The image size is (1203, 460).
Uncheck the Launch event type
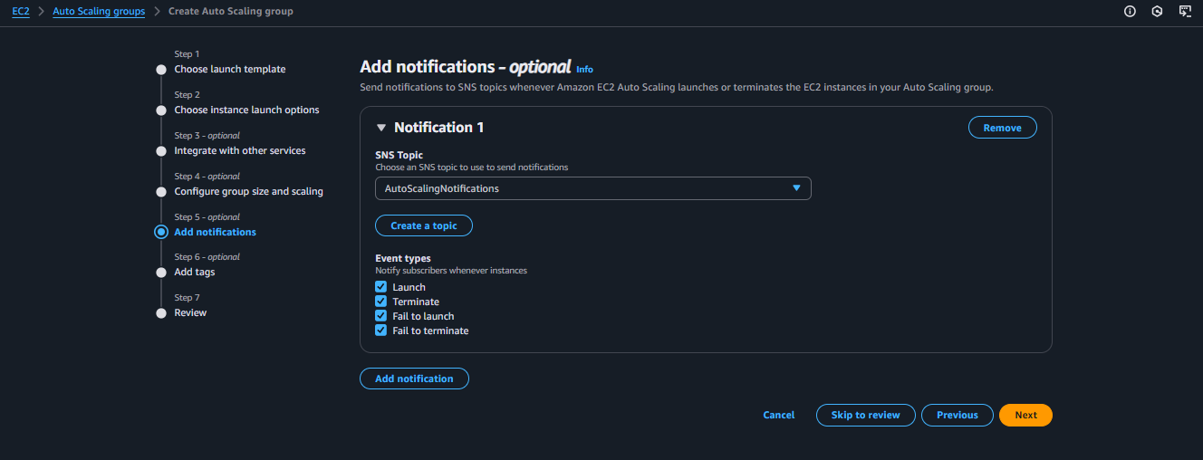(x=381, y=287)
